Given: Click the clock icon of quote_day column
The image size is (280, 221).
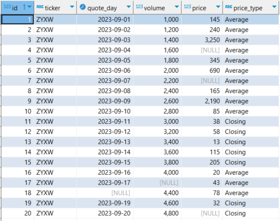Looking at the screenshot, I should coord(83,7).
